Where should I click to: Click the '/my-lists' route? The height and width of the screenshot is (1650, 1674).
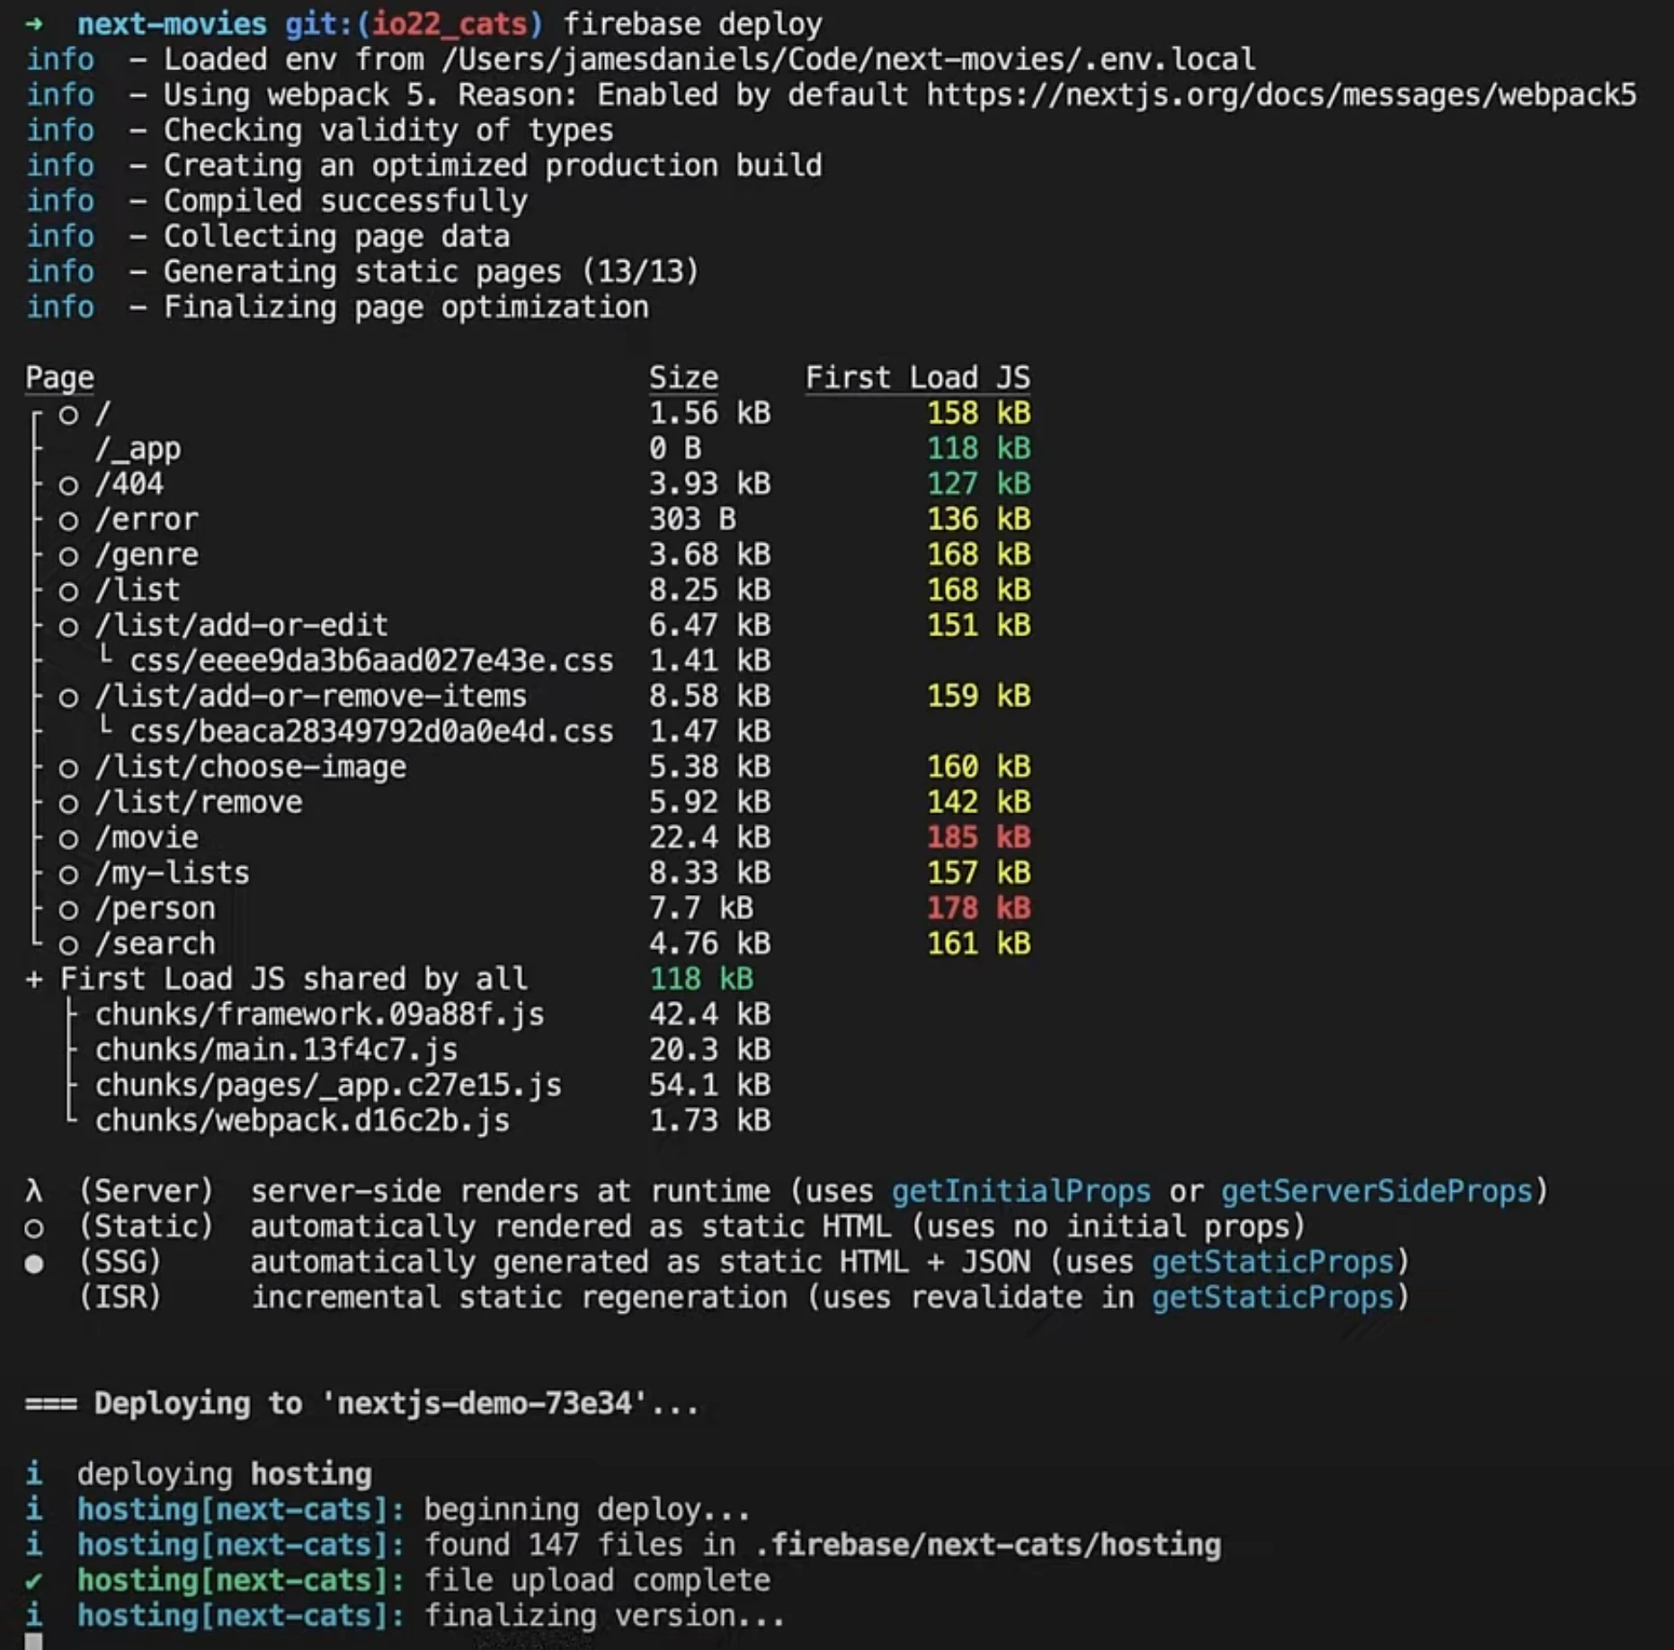pos(172,873)
